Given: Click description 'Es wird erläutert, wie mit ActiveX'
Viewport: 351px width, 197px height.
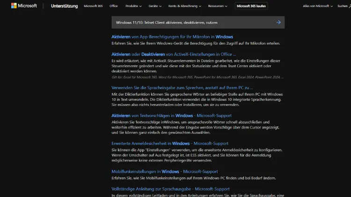Looking at the screenshot, I should tap(196, 66).
